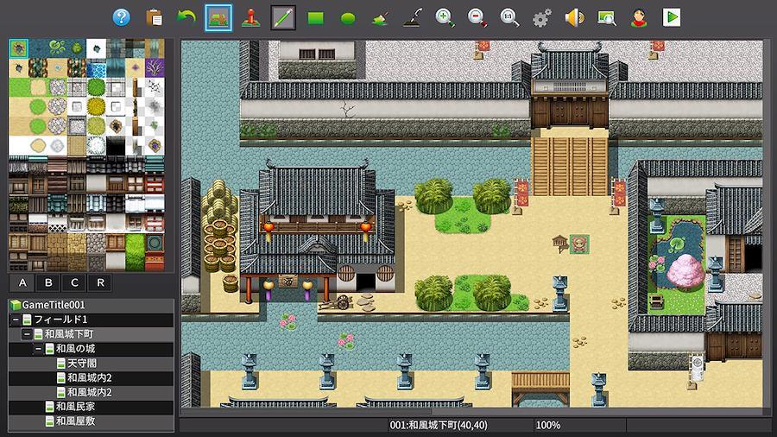Open the sound speaker icon

[x=573, y=17]
